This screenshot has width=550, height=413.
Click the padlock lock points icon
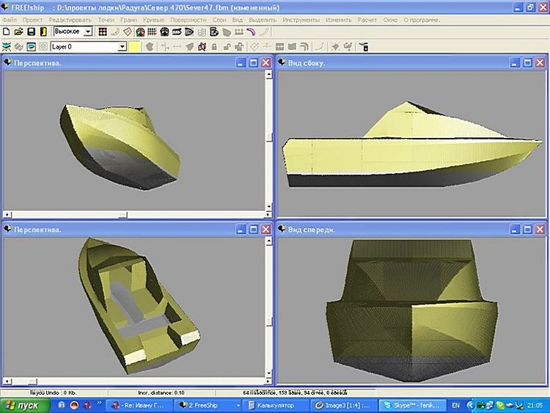[213, 47]
